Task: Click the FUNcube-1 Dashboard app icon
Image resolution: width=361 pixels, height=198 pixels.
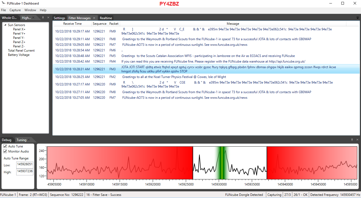Action: 3,3
